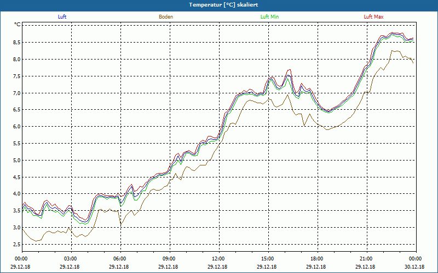Viewport: 438px width, 273px height.
Task: Select the 03:00 time marker
Action: [71, 259]
